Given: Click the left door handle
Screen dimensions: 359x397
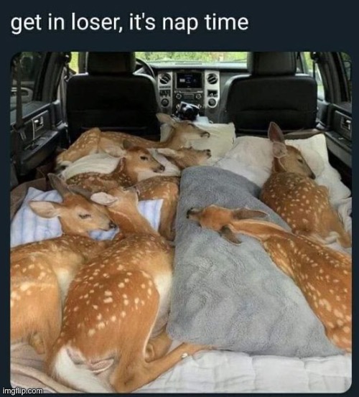Looking at the screenshot, I should click(39, 123).
